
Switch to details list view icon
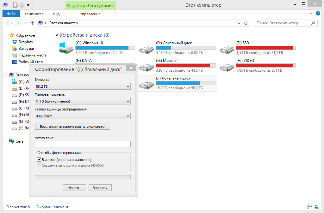tap(309, 207)
